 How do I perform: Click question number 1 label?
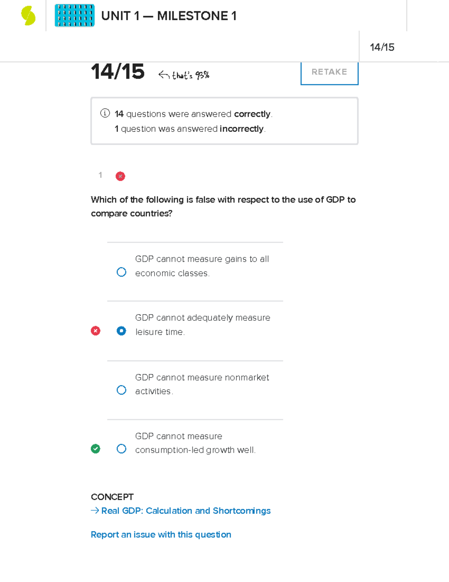pyautogui.click(x=100, y=175)
